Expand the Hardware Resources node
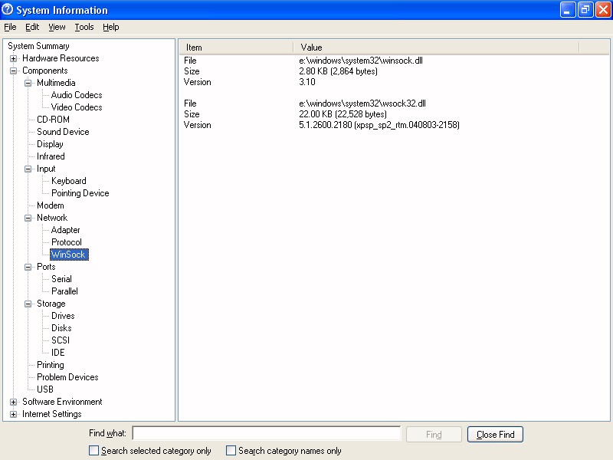Viewport: 613px width, 460px height. pos(13,58)
